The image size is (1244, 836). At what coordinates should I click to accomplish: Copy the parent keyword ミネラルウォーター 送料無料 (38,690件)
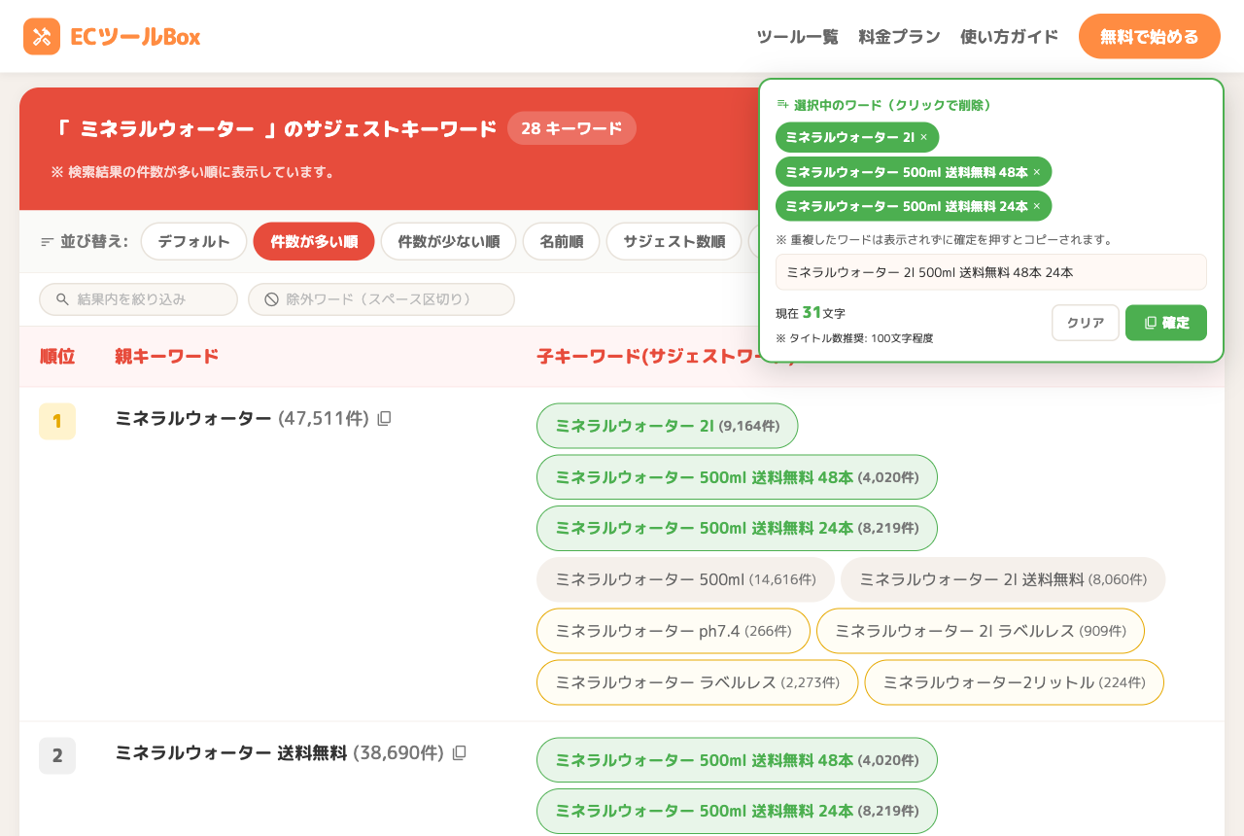[x=460, y=752]
